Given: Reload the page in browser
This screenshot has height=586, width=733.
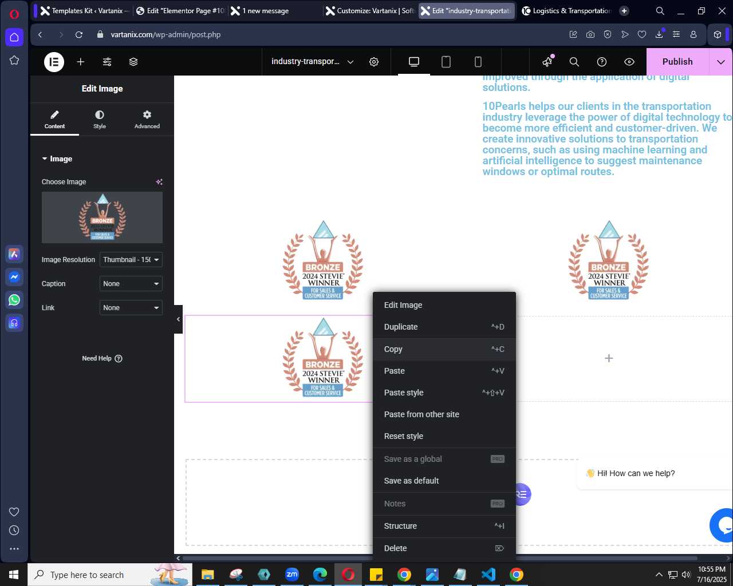Looking at the screenshot, I should click(79, 34).
